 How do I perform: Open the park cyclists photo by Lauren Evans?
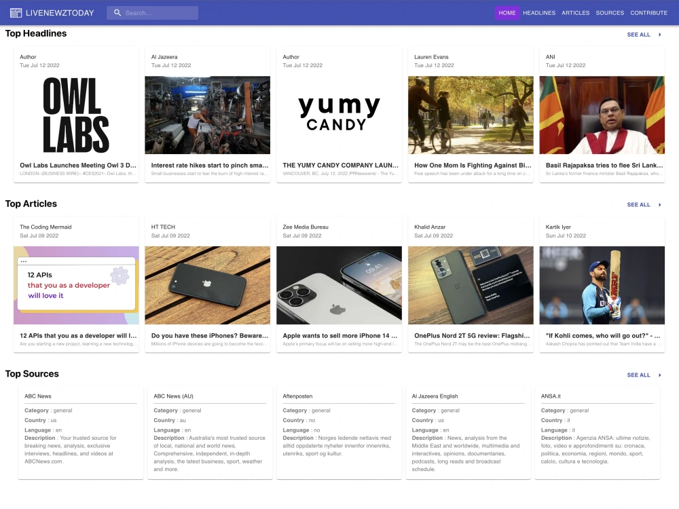pos(471,115)
